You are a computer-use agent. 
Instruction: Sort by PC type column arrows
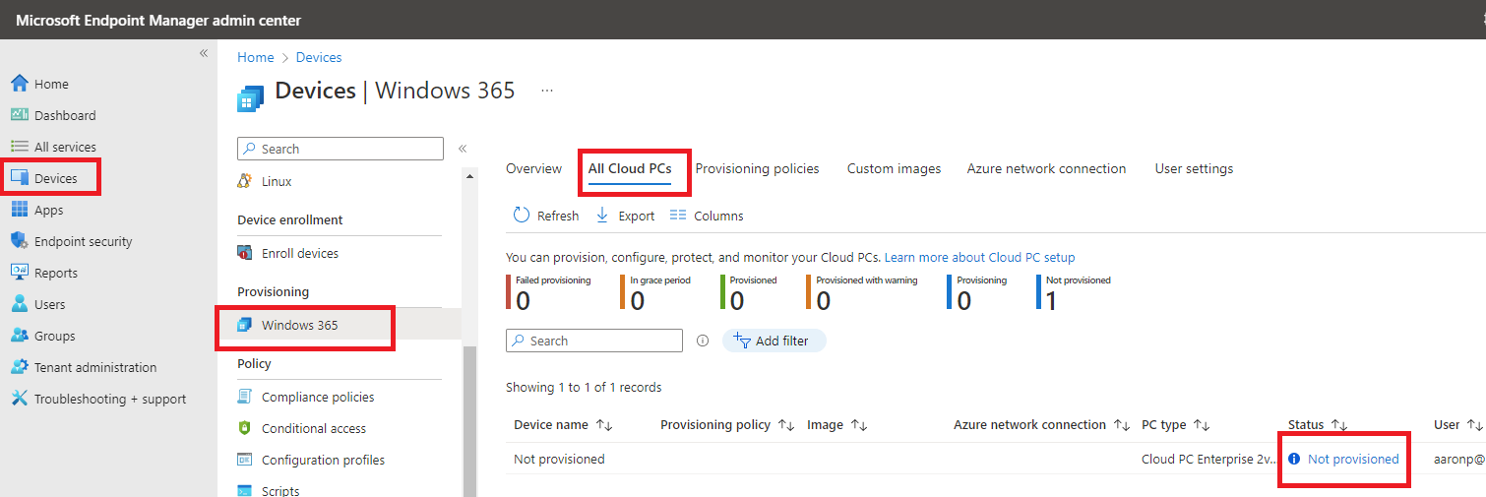point(1202,425)
